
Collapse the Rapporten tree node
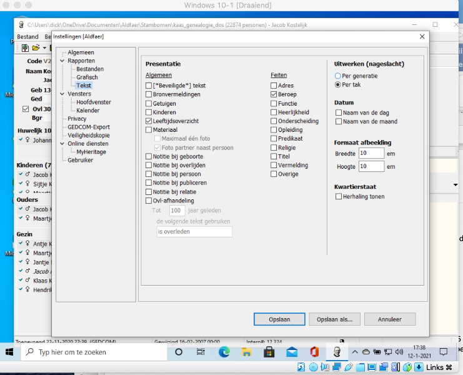pos(62,61)
